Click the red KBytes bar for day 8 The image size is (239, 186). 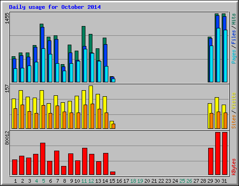[x=64, y=171]
